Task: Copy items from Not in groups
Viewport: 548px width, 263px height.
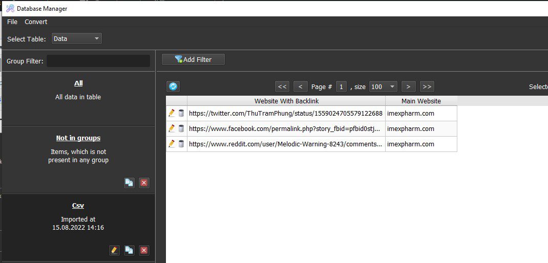Action: coord(129,183)
